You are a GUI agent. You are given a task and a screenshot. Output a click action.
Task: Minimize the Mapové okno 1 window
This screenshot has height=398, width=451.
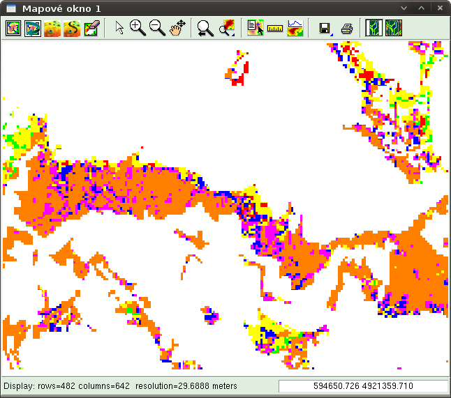click(x=404, y=8)
